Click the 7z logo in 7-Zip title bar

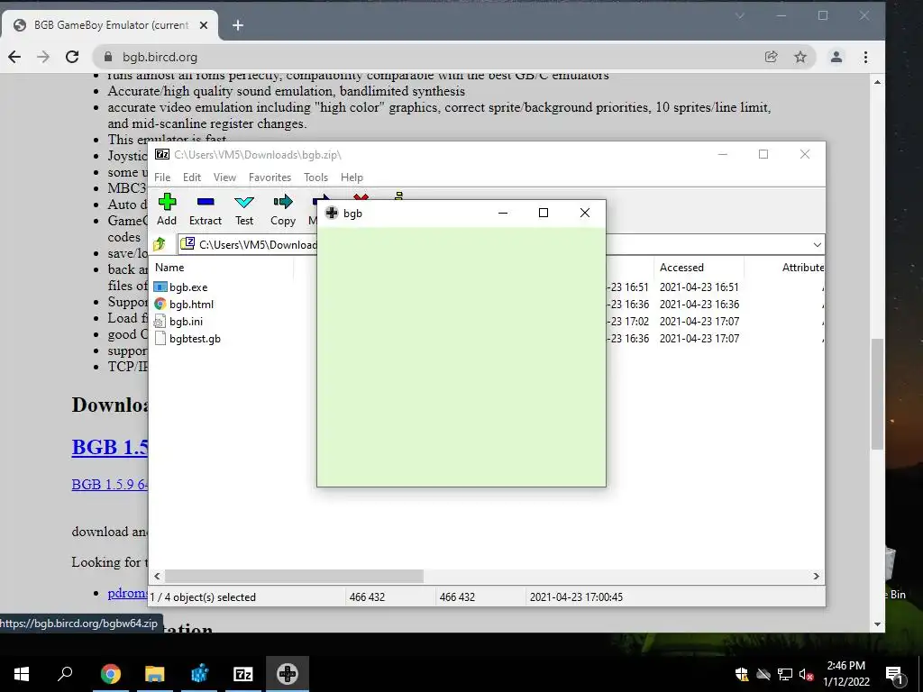pos(162,155)
